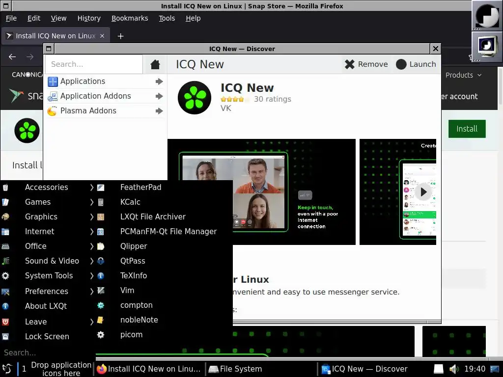Open the History menu in Firefox
The height and width of the screenshot is (377, 503).
(x=89, y=18)
